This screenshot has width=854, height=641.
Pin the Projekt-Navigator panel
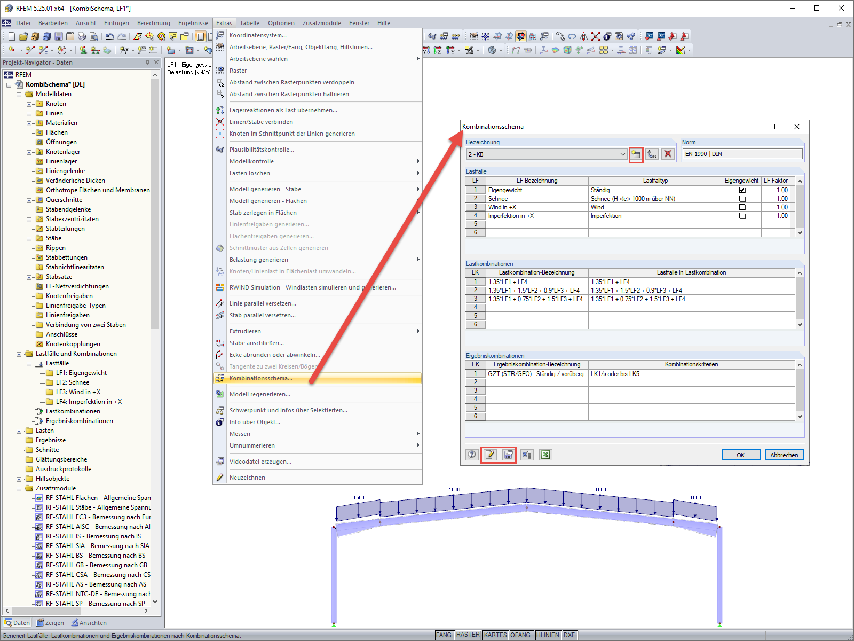tap(148, 62)
